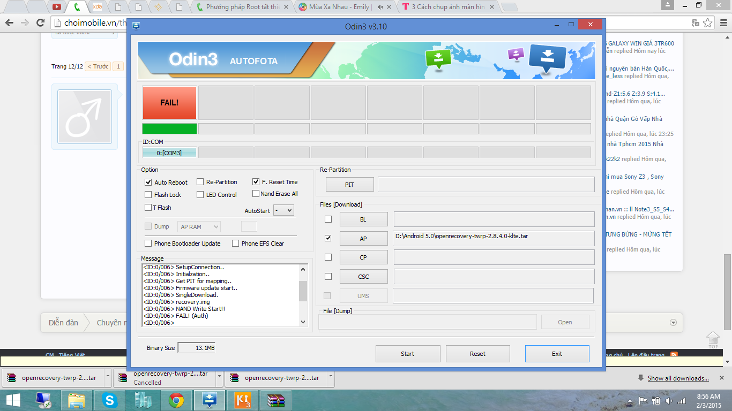Click the TOP arrow icon on webpage

tap(712, 340)
